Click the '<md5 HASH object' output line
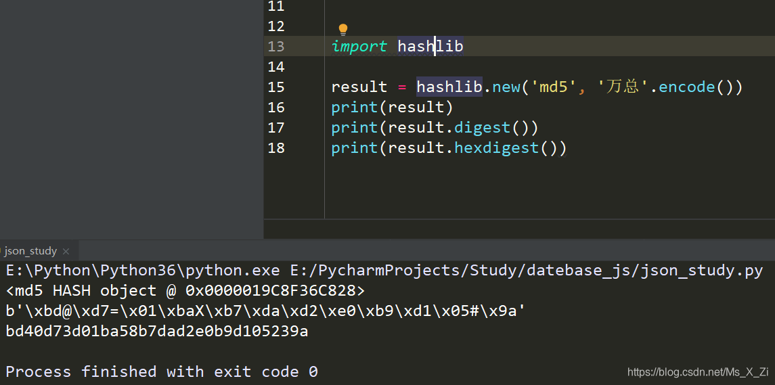775x385 pixels. point(185,290)
